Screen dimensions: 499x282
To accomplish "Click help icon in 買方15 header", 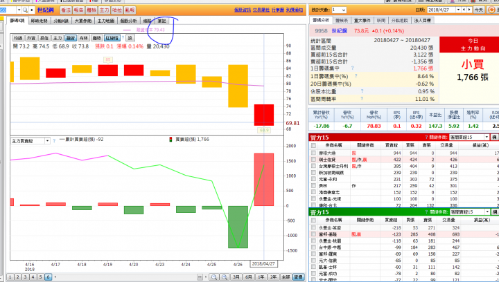I will coord(426,138).
